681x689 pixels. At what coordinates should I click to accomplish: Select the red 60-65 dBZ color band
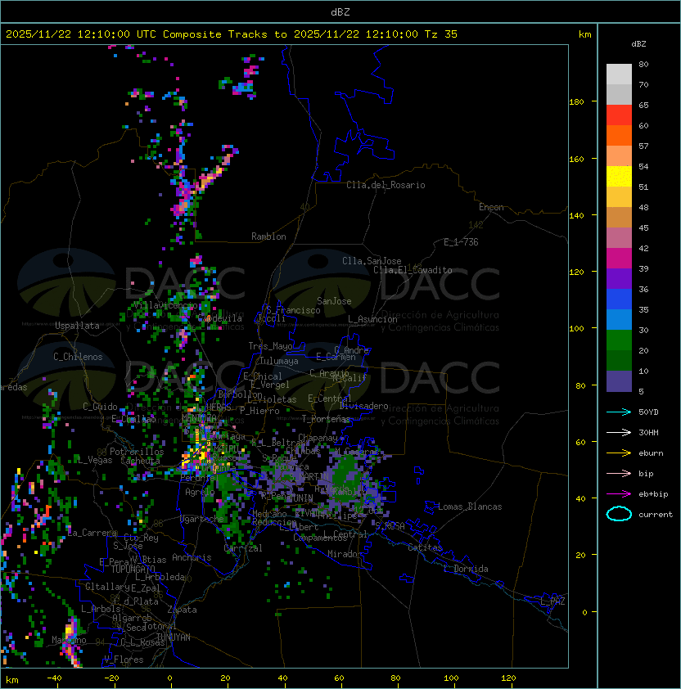[619, 115]
